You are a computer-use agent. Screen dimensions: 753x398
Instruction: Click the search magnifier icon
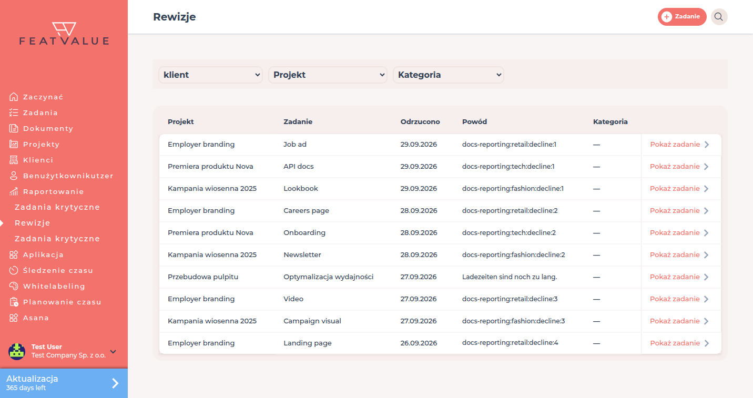(x=719, y=17)
